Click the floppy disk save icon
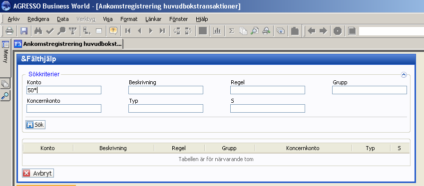 (x=24, y=31)
